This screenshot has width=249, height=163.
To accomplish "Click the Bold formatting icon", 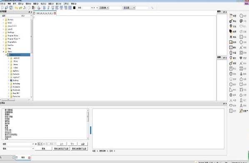I will coord(44,8).
